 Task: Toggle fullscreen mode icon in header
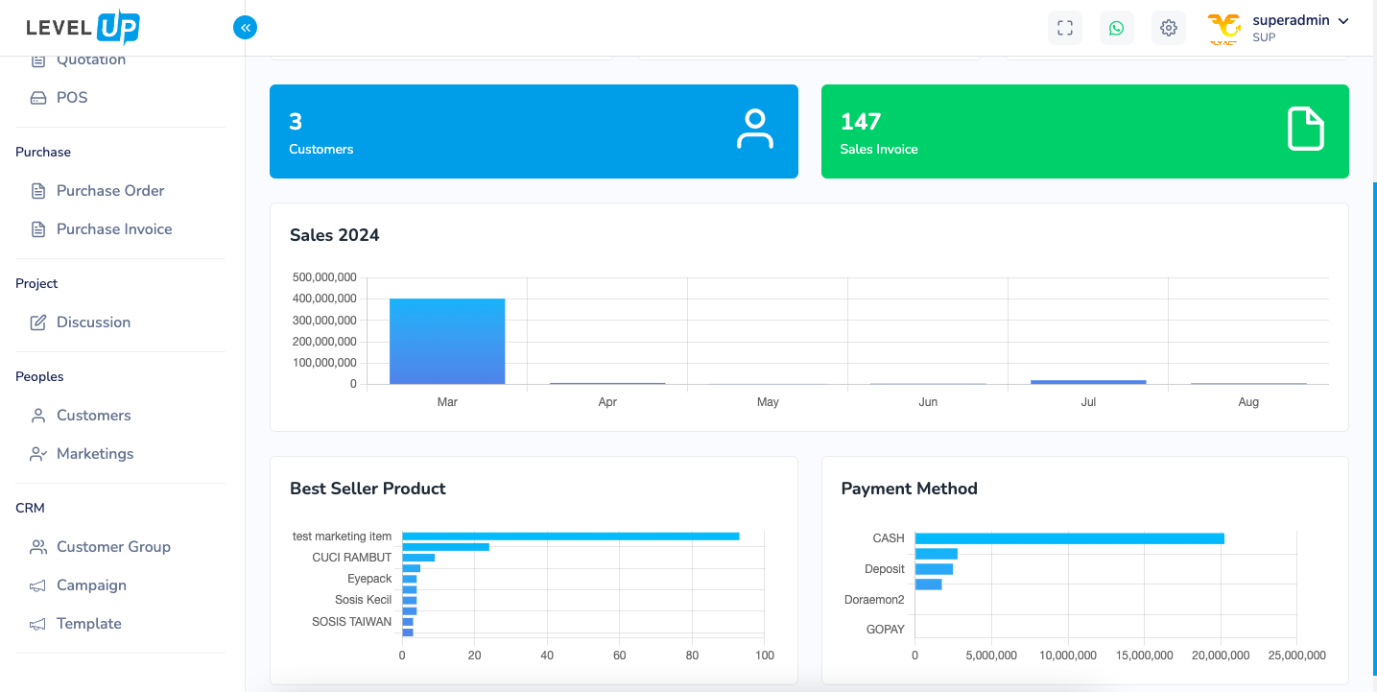pos(1064,28)
